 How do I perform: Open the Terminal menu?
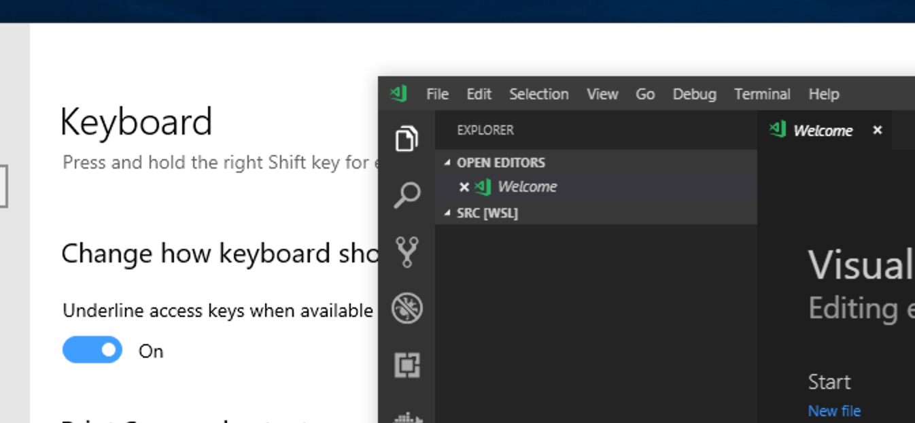(762, 94)
